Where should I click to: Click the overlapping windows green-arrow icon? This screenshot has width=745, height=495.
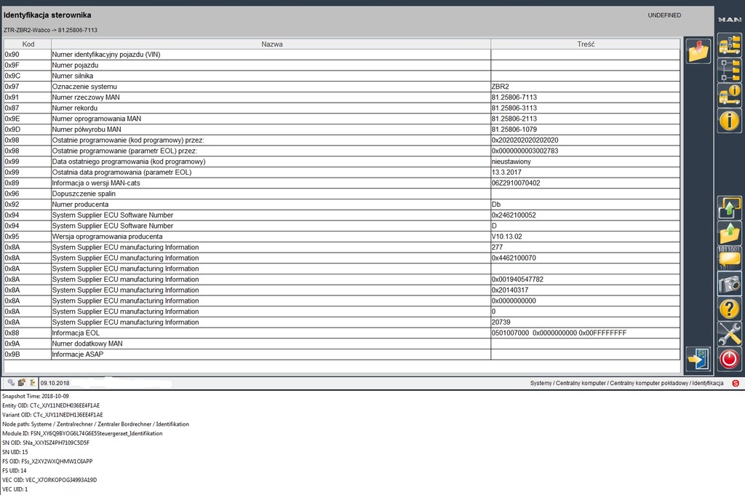click(729, 208)
